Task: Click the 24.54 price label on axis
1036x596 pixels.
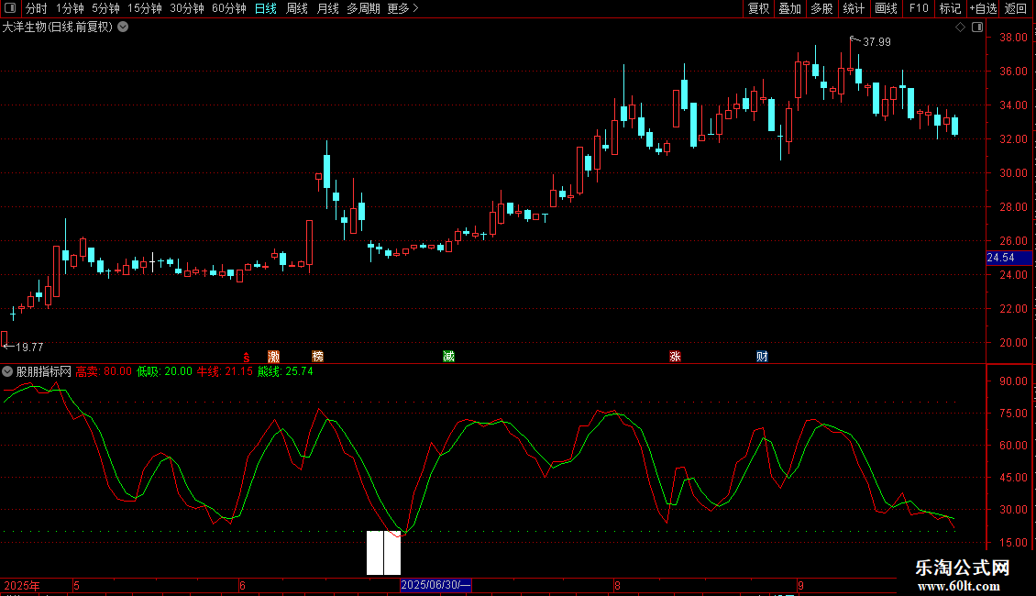Action: pyautogui.click(x=1008, y=258)
